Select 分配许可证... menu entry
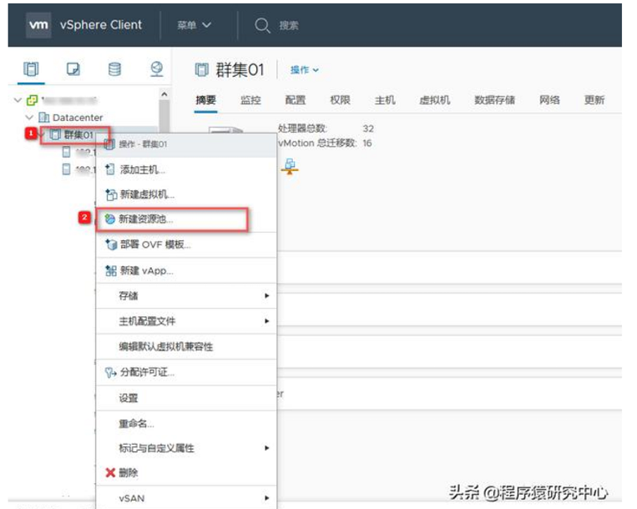This screenshot has width=637, height=509. [x=186, y=372]
